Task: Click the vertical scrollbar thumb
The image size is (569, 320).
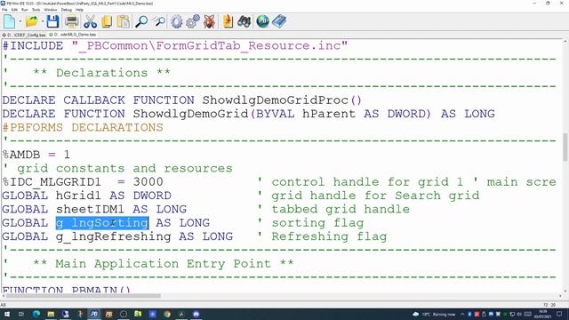Action: click(565, 147)
